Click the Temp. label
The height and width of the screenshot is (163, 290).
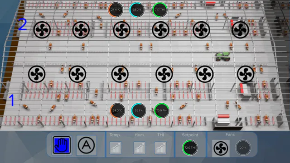[x=115, y=135]
